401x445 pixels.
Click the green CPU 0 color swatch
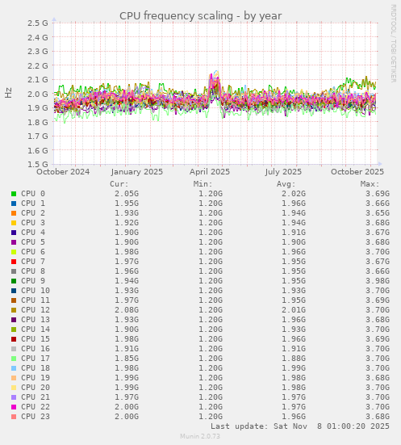coord(14,194)
